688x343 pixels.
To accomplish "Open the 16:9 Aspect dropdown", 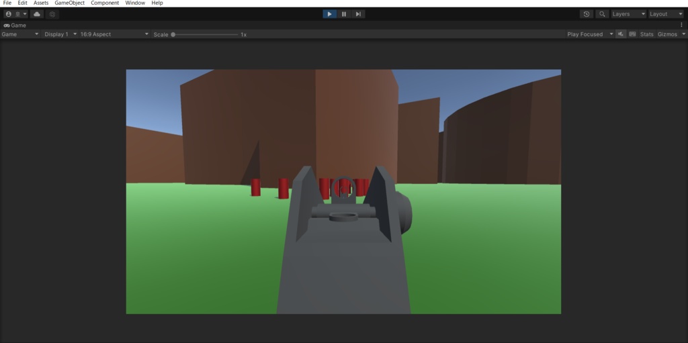I will click(114, 34).
